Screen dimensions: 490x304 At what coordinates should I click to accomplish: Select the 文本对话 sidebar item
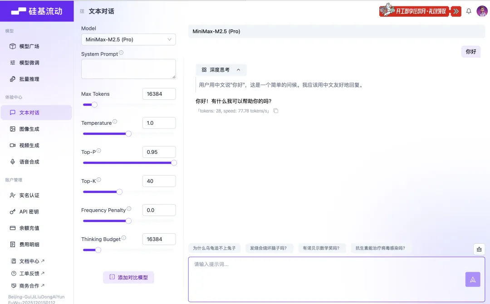(x=36, y=113)
